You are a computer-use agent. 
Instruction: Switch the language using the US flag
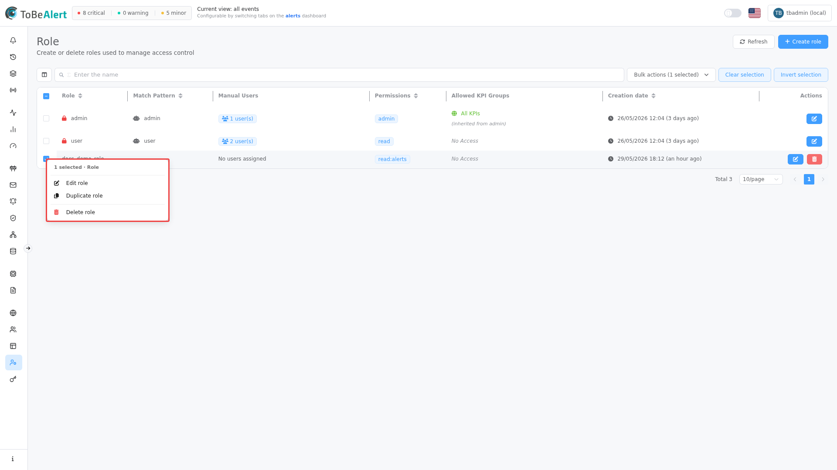coord(754,13)
